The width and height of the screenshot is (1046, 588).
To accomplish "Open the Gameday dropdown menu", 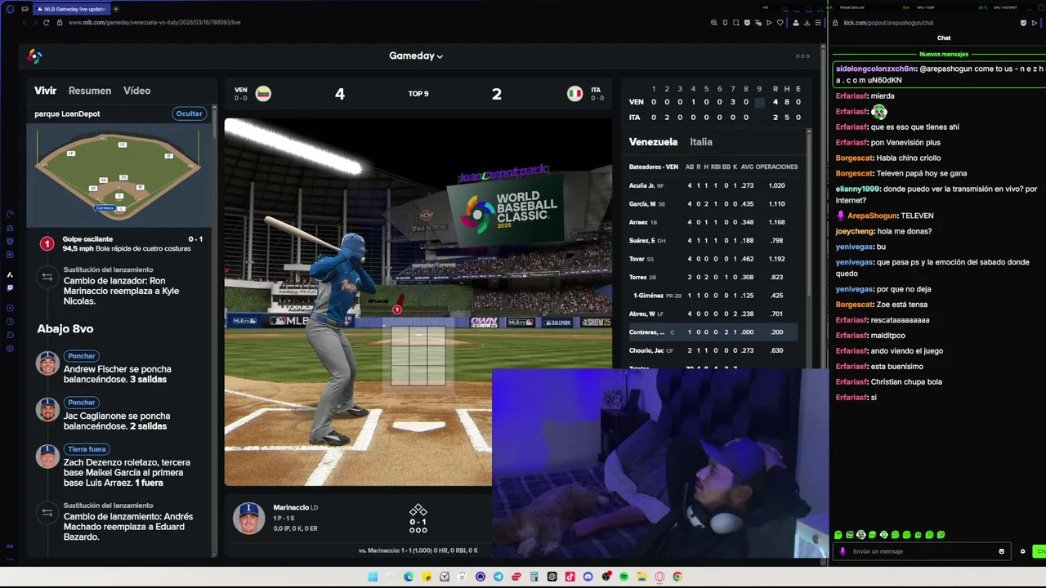I will [416, 56].
